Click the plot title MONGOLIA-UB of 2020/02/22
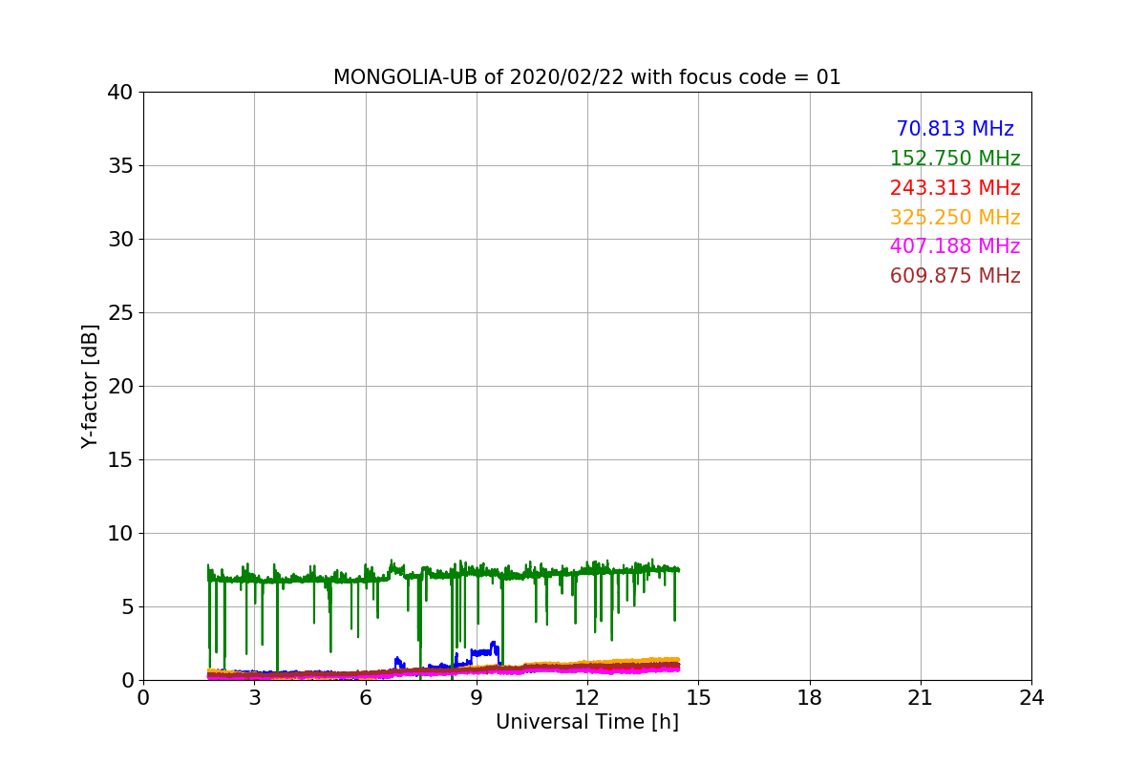This screenshot has width=1146, height=764. [586, 77]
